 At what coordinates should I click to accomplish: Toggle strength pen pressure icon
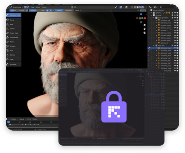(x=48, y=10)
